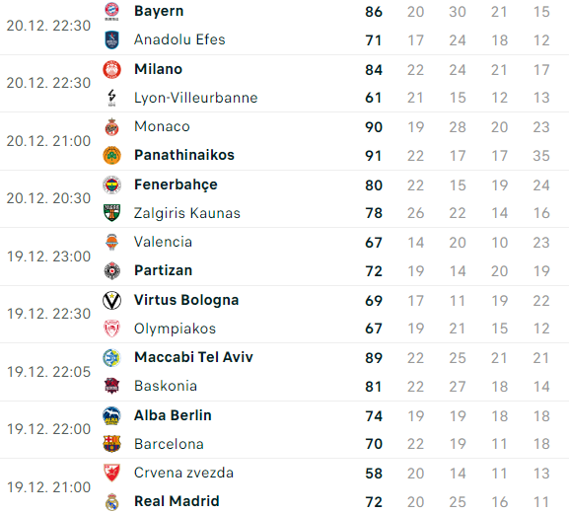Image resolution: width=569 pixels, height=513 pixels.
Task: Click the Bayern team logo
Action: point(111,11)
